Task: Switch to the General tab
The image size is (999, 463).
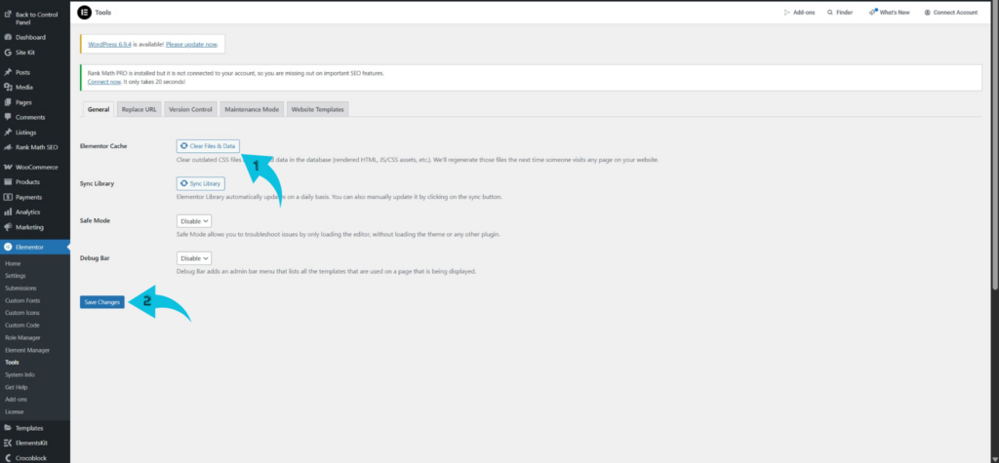Action: [99, 109]
